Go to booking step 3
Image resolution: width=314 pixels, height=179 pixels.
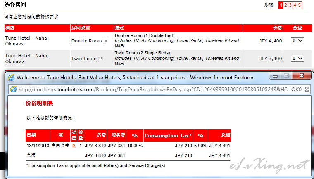290,5
